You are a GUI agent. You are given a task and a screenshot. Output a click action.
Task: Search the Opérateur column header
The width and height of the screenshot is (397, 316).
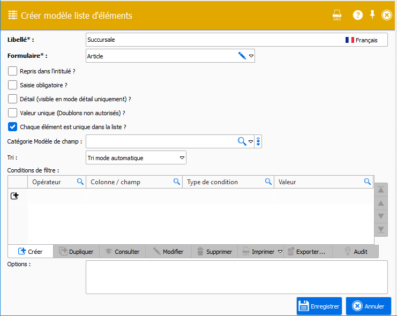[x=80, y=182]
